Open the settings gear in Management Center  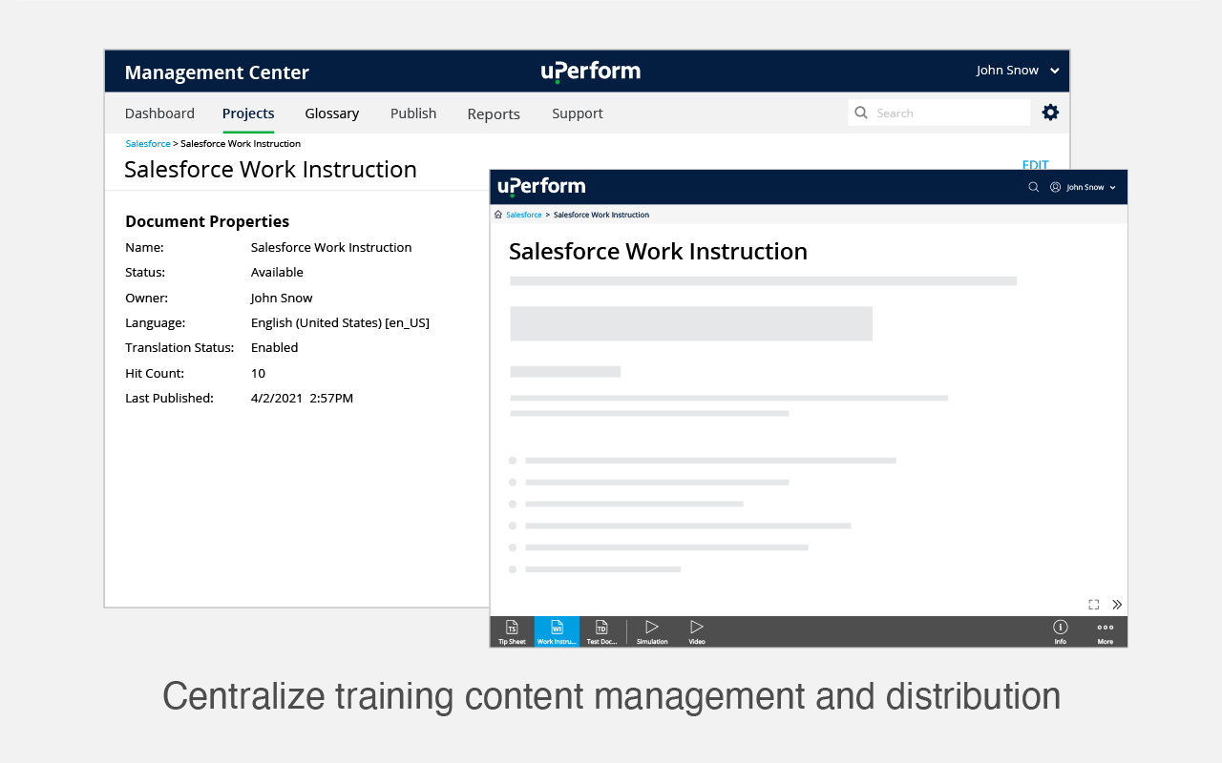[1050, 113]
